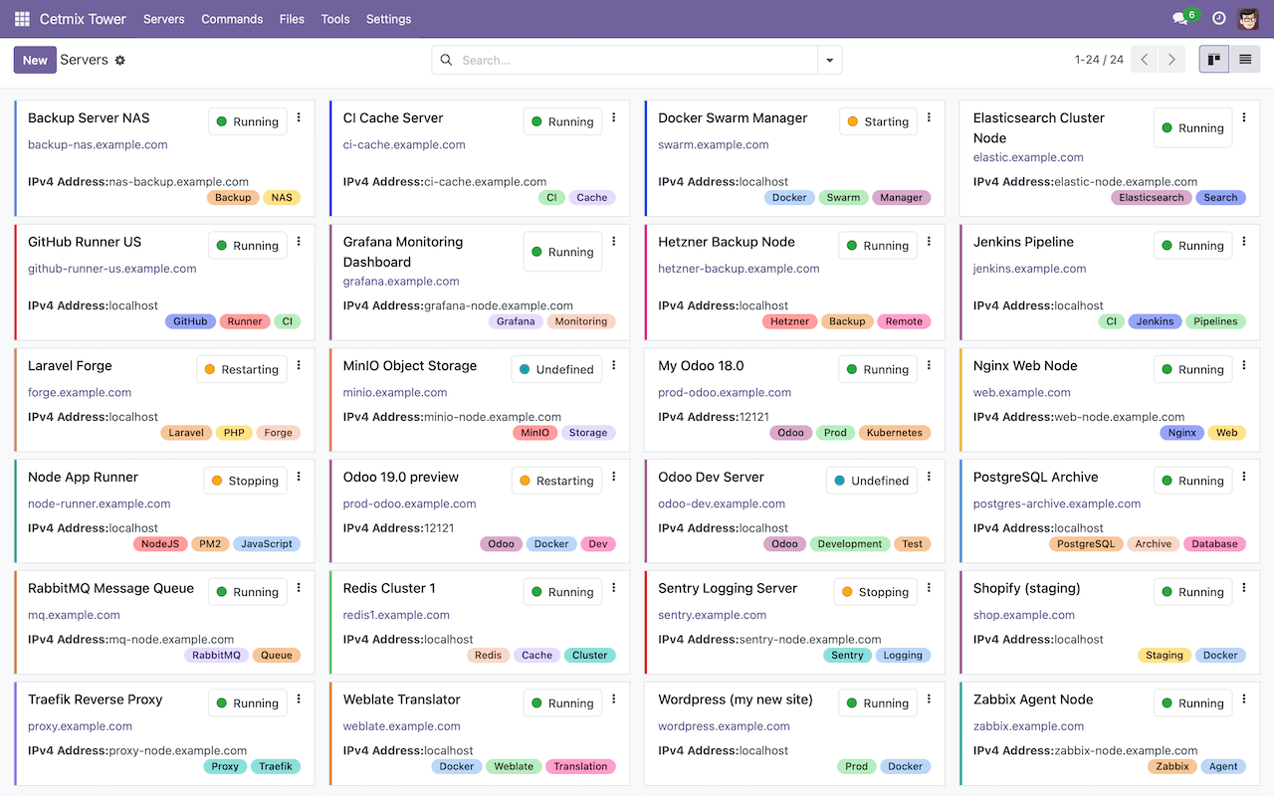Open three-dot menu on Jenkins Pipeline card
The width and height of the screenshot is (1274, 796).
click(x=1244, y=242)
